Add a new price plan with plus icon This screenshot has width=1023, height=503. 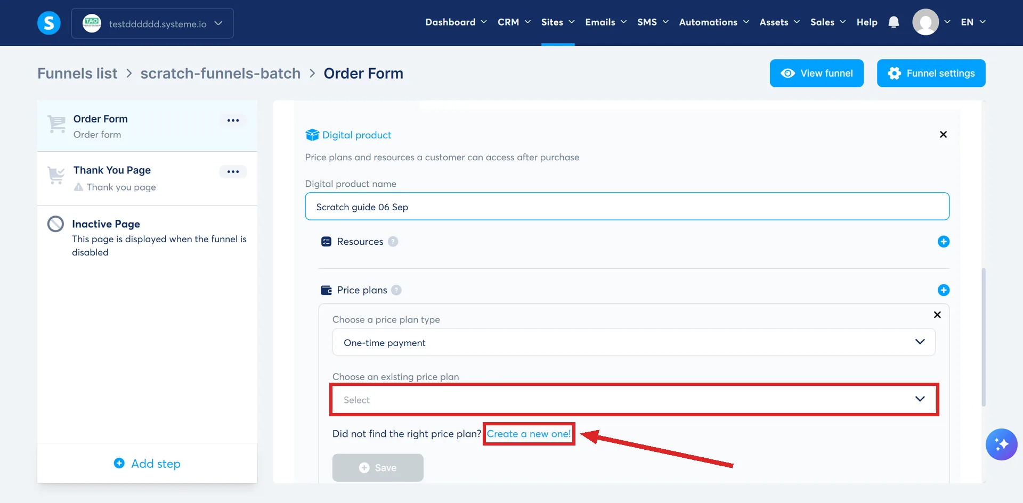[x=943, y=290]
